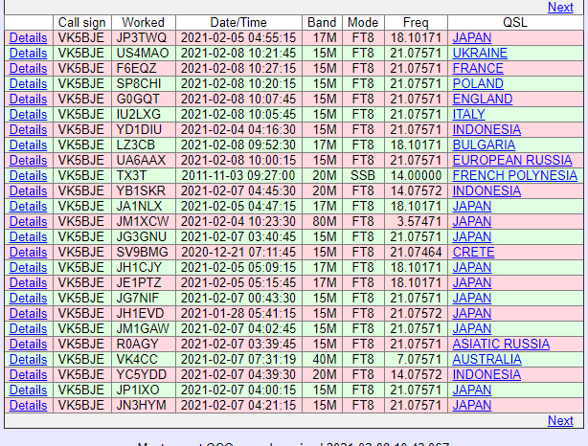Open the ASIATIC RUSSIA link
Screen dimensions: 588x446
[x=501, y=344]
